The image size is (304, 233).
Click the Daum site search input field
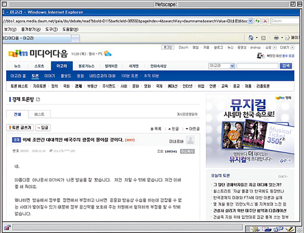257,66
